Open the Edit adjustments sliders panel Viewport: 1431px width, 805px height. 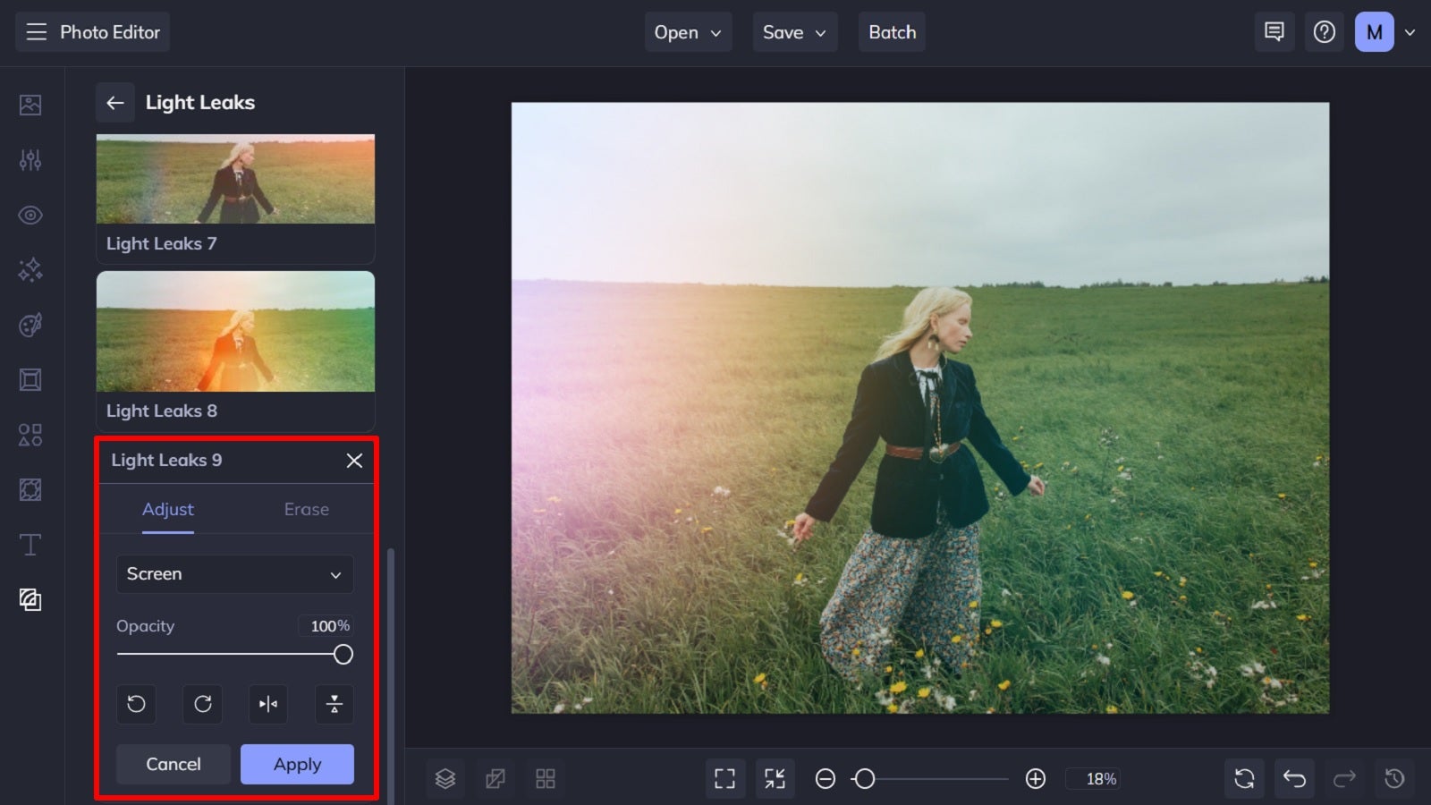[x=30, y=160]
